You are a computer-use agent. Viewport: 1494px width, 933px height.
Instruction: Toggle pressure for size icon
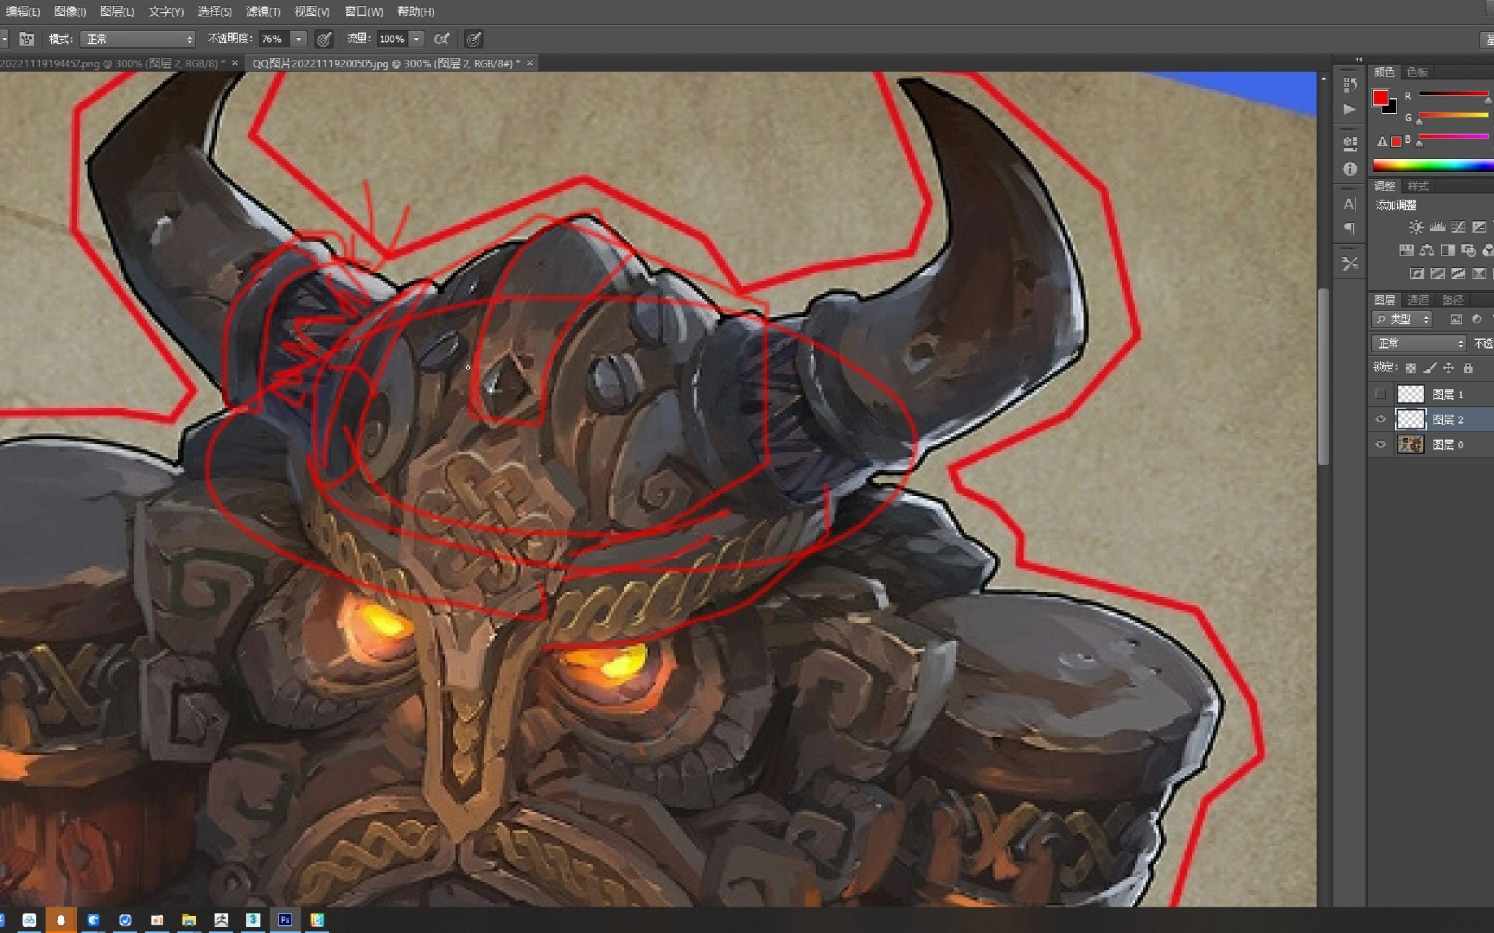(x=474, y=39)
